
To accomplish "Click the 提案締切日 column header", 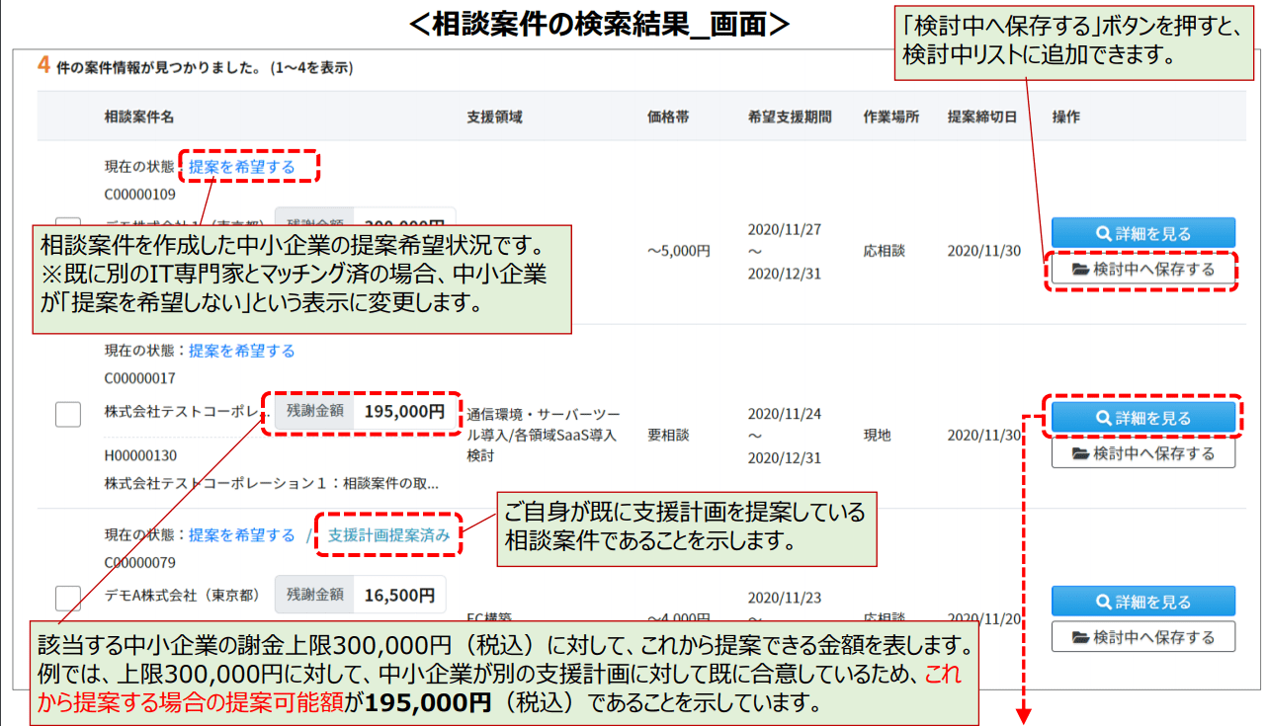I will [982, 117].
